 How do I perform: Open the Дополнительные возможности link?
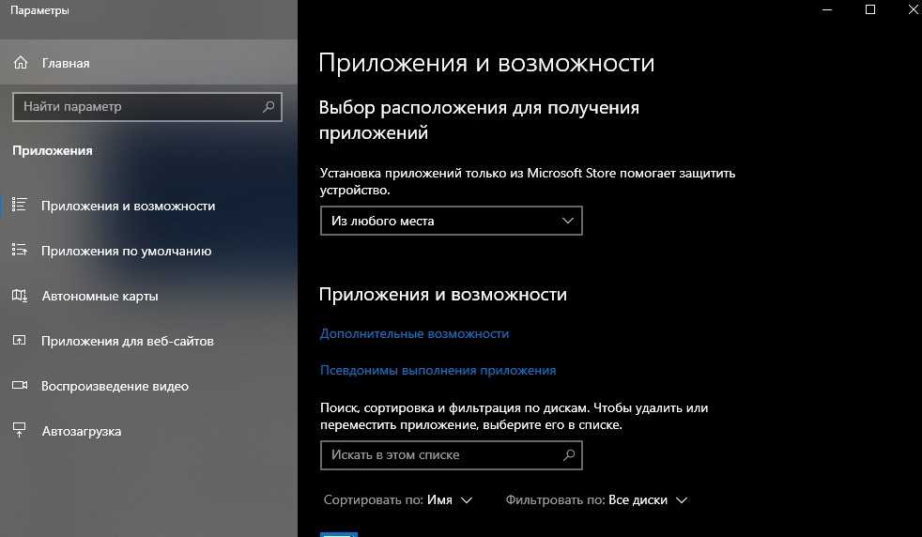pyautogui.click(x=414, y=333)
